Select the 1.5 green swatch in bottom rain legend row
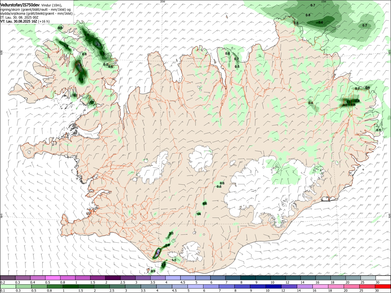 coord(86,287)
